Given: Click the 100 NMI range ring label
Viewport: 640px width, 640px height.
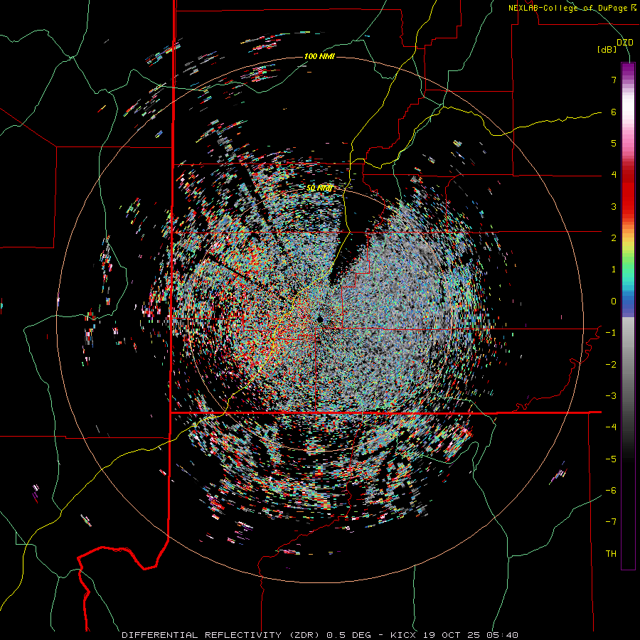Looking at the screenshot, I should tap(319, 56).
